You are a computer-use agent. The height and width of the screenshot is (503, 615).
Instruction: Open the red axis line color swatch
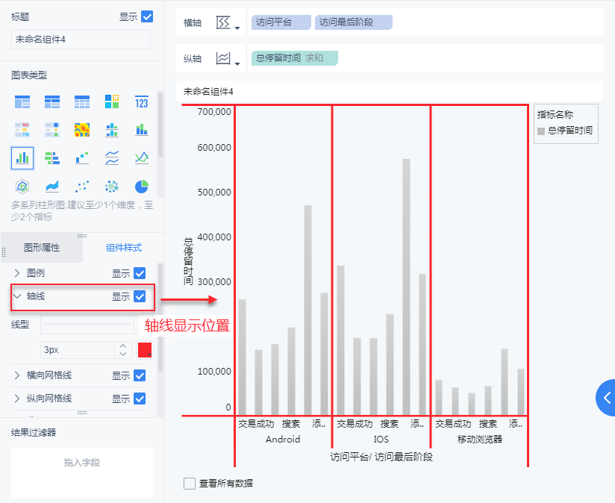coord(145,350)
